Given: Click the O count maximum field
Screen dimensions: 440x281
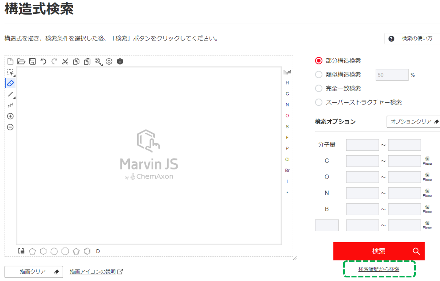Looking at the screenshot, I should click(x=405, y=177).
